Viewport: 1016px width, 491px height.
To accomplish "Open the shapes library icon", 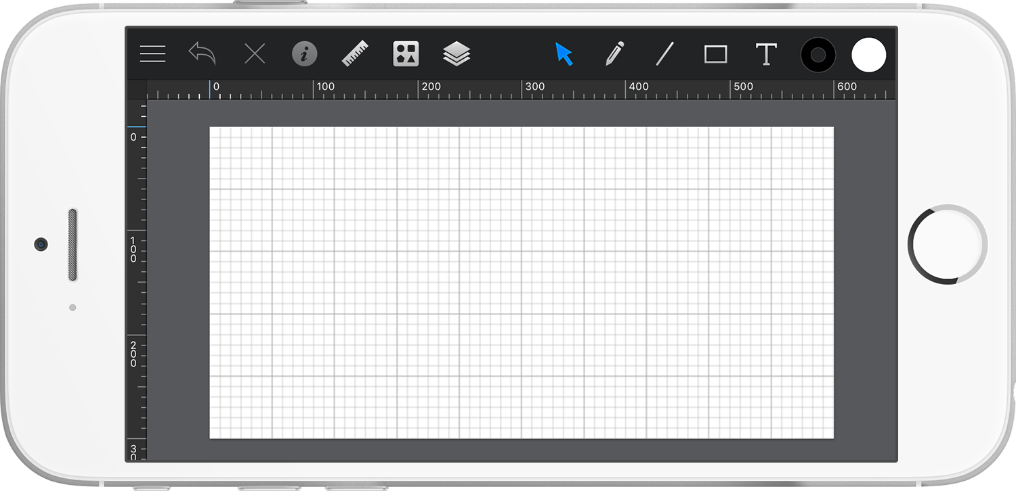I will 406,53.
